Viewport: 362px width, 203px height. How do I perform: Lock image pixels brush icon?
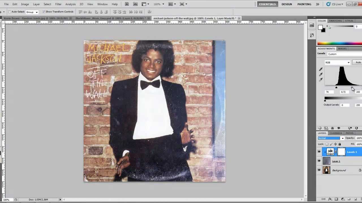(x=331, y=144)
